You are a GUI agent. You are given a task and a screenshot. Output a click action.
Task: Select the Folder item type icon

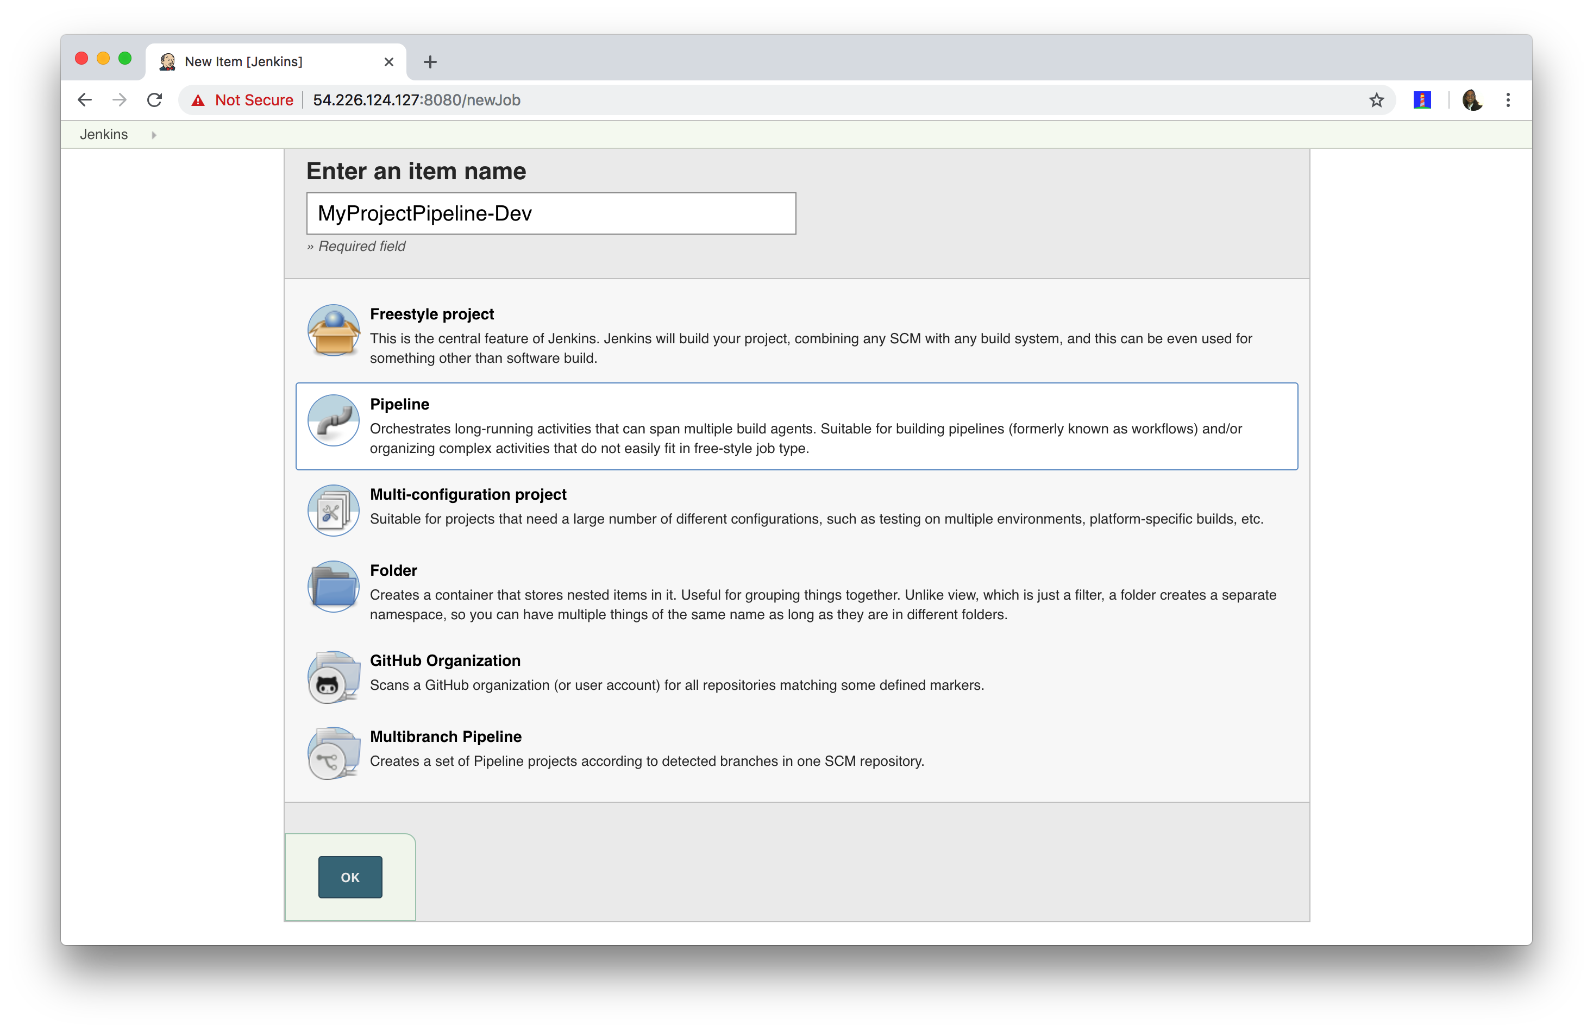click(x=332, y=589)
